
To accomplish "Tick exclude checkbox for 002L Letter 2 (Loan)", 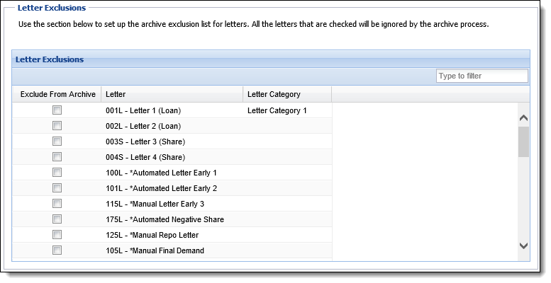I will click(57, 125).
